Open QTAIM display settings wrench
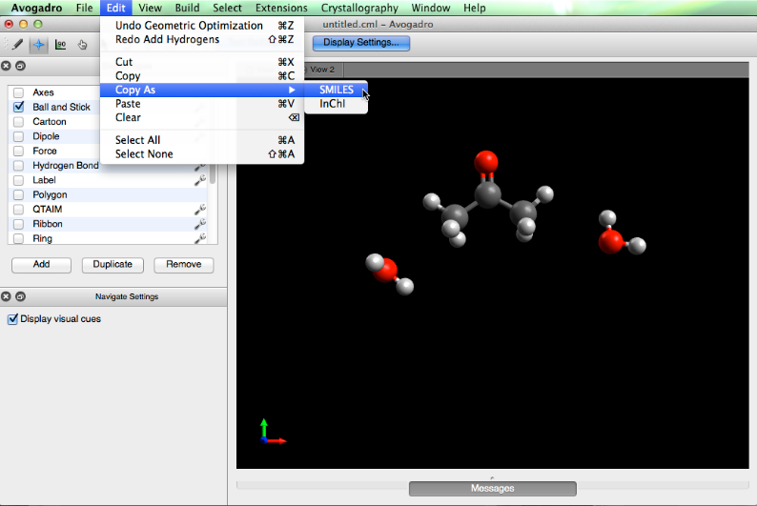The height and width of the screenshot is (506, 757). (x=200, y=209)
